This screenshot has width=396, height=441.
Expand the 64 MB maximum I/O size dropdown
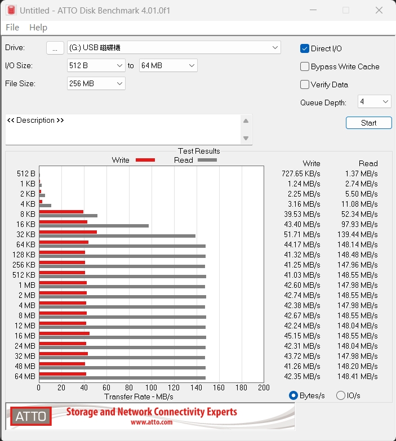tap(168, 65)
